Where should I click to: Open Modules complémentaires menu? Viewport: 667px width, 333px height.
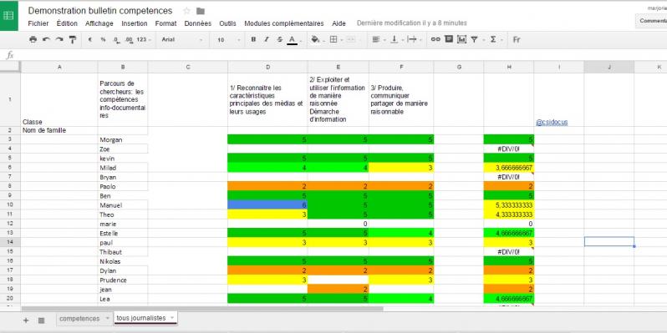click(283, 23)
